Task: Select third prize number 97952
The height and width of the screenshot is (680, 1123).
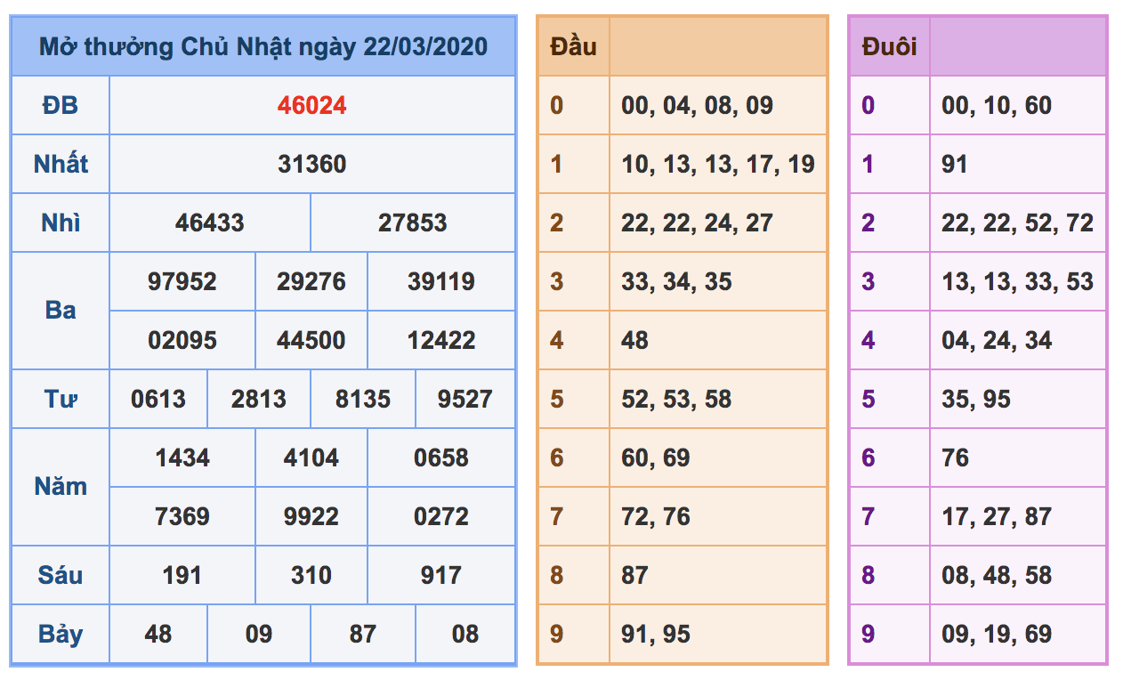Action: point(182,281)
